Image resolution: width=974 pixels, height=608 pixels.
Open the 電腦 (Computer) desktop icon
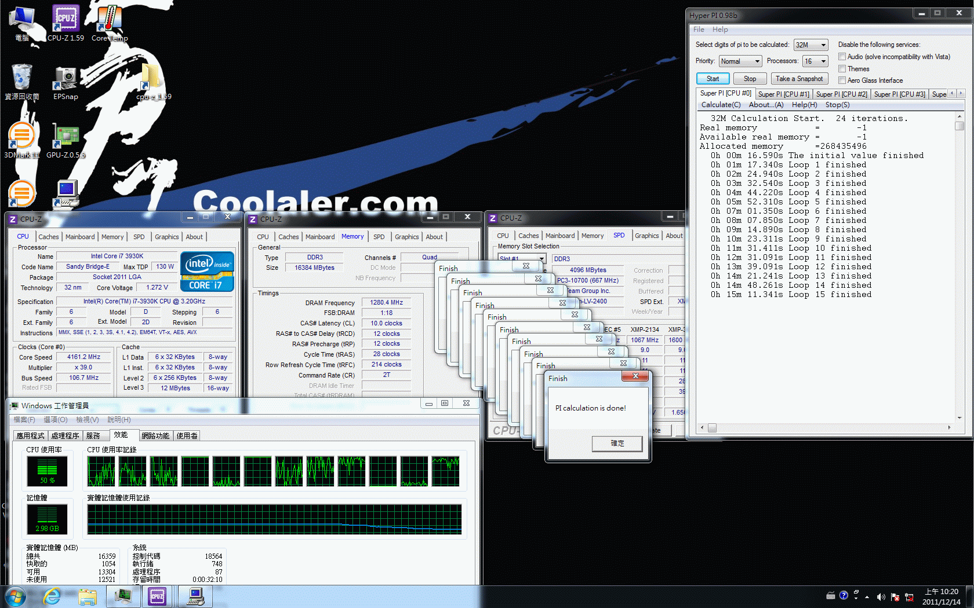point(22,23)
